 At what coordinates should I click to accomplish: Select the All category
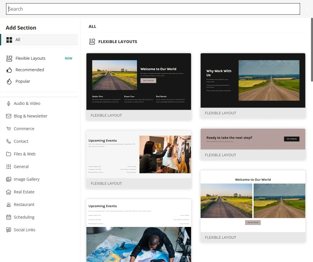coord(39,40)
